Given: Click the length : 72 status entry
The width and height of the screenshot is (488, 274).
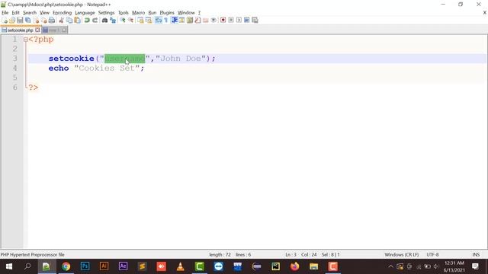Looking at the screenshot, I should (220, 255).
